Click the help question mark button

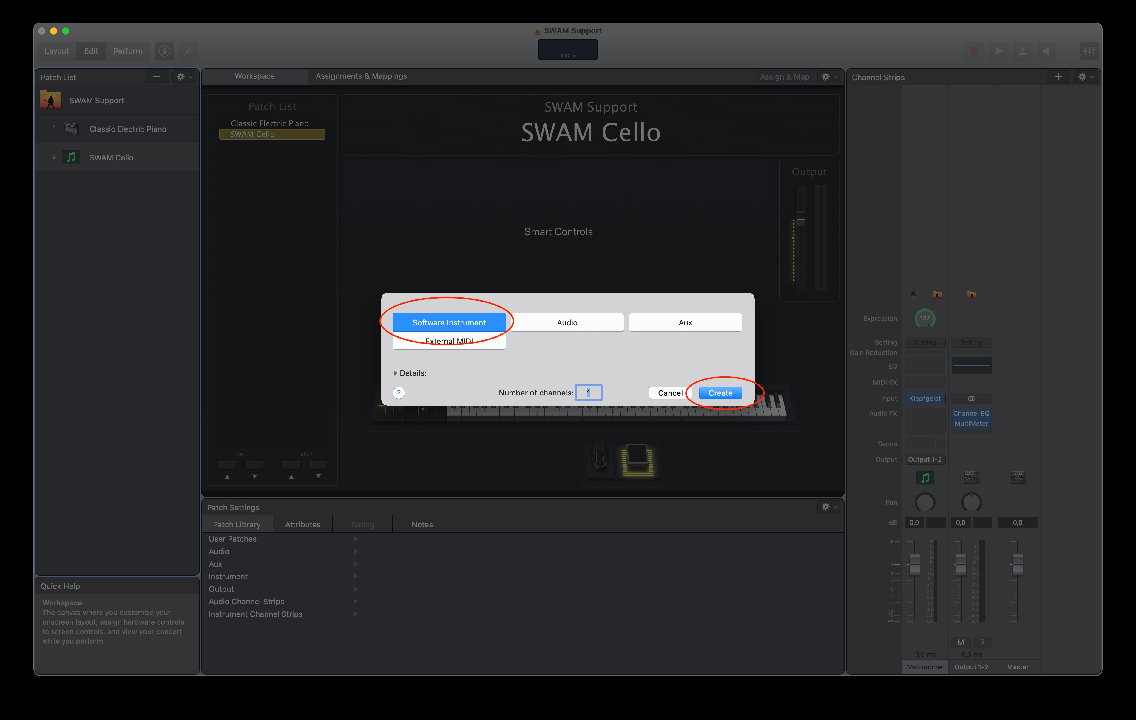click(x=399, y=393)
